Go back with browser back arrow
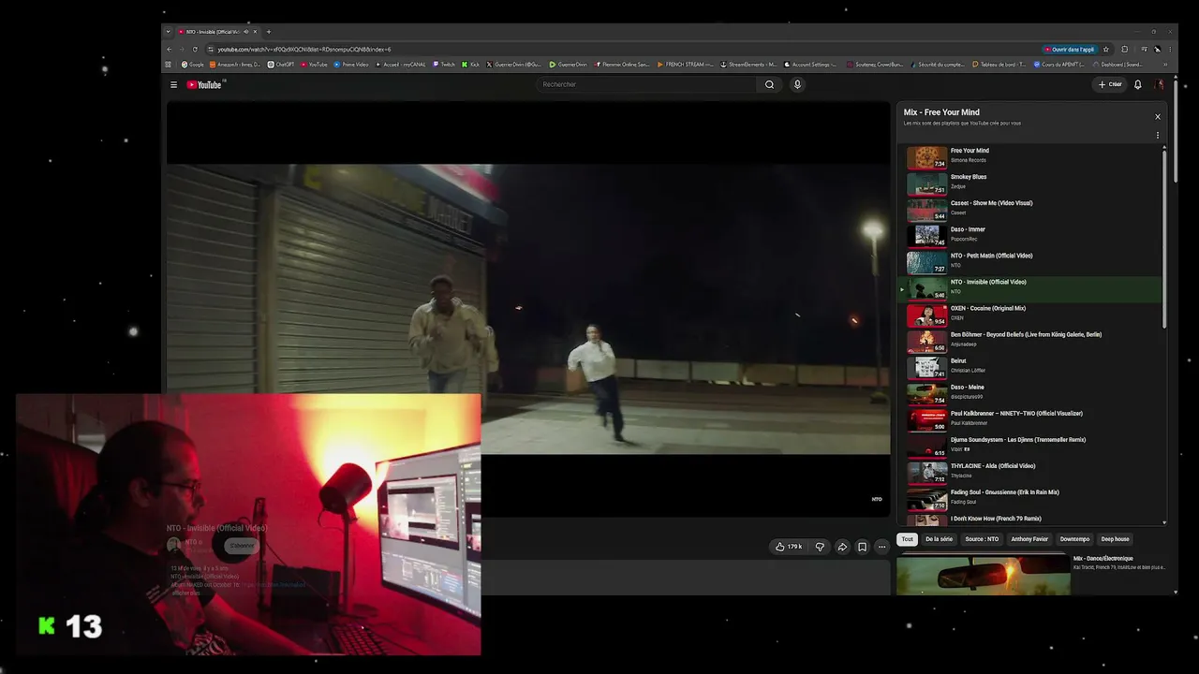The width and height of the screenshot is (1199, 674). click(x=170, y=49)
